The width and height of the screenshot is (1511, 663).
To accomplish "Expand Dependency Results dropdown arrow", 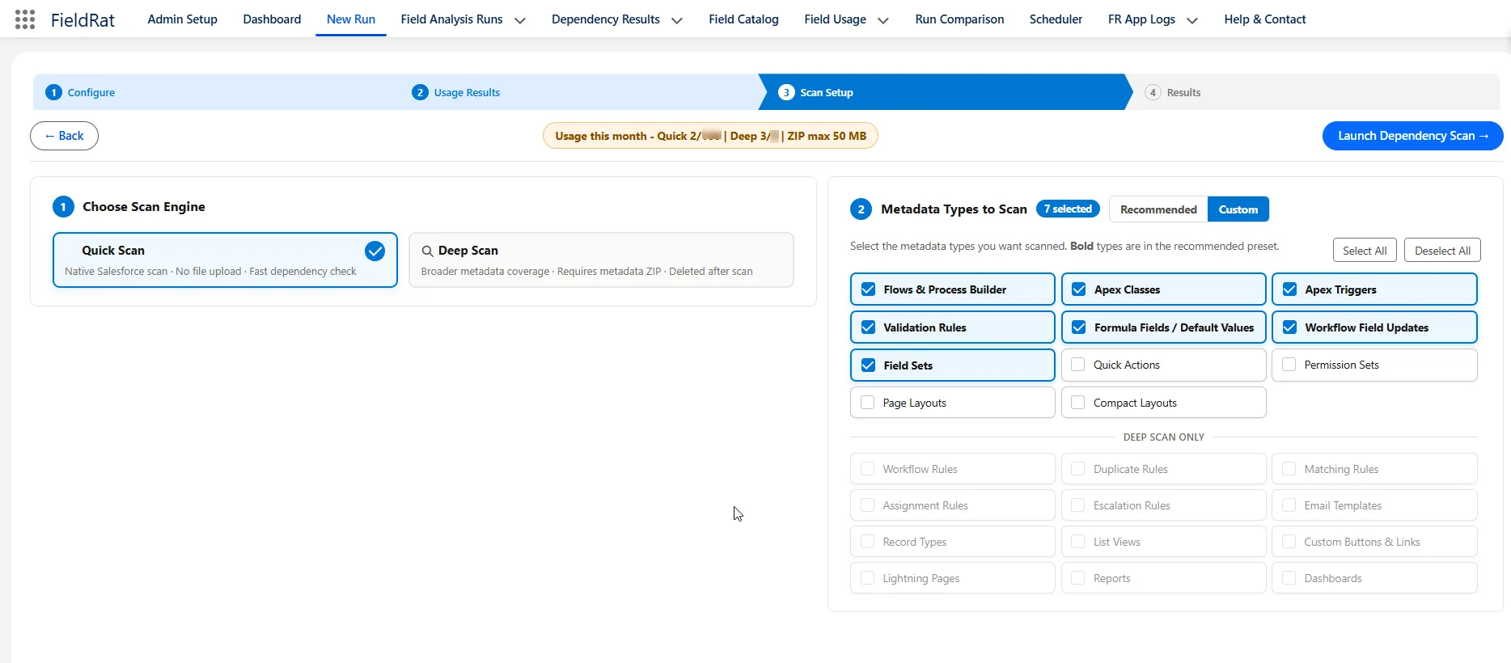I will pos(677,20).
